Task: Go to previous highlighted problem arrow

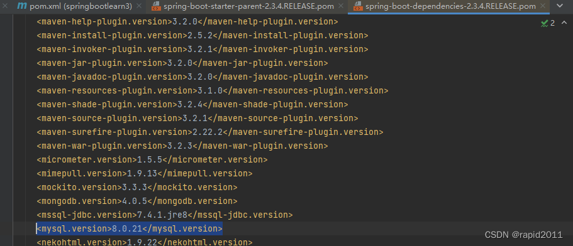Action: pos(564,23)
